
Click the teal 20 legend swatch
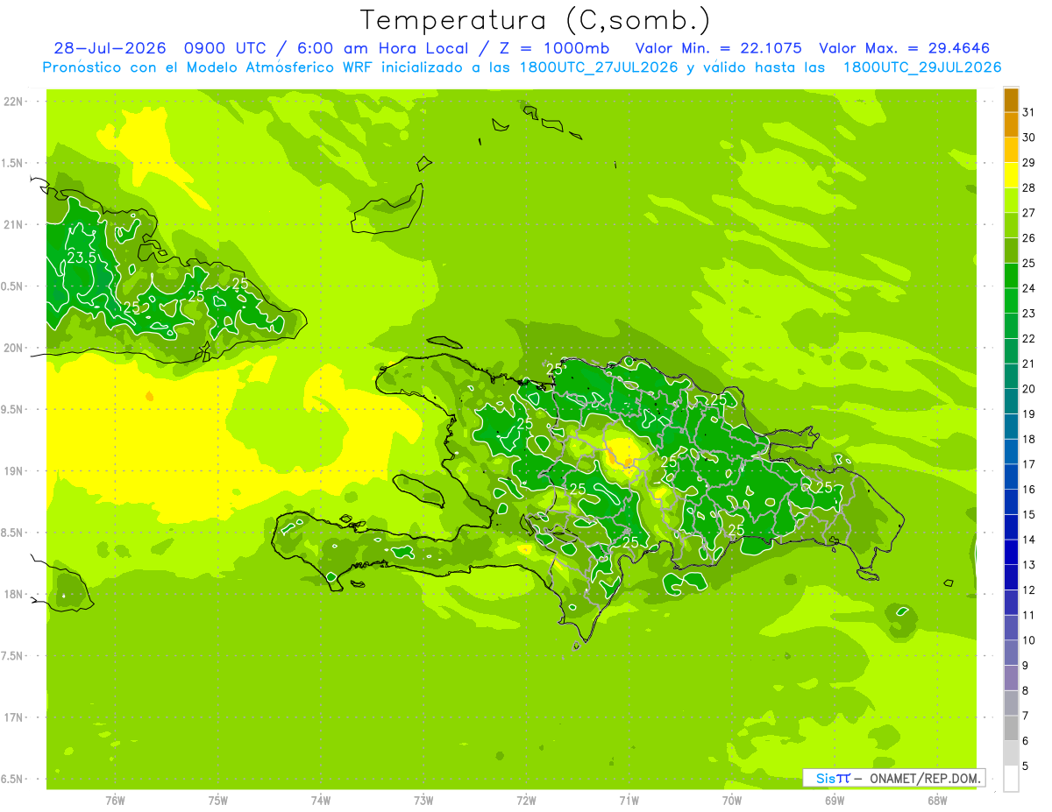(x=1011, y=377)
